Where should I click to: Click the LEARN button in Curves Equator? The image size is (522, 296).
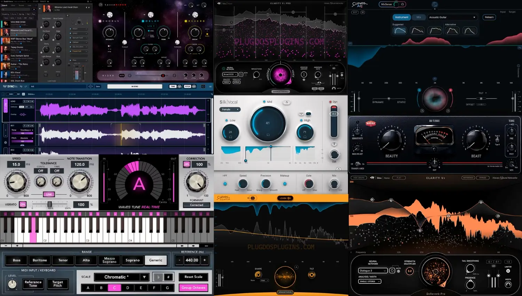pyautogui.click(x=285, y=198)
